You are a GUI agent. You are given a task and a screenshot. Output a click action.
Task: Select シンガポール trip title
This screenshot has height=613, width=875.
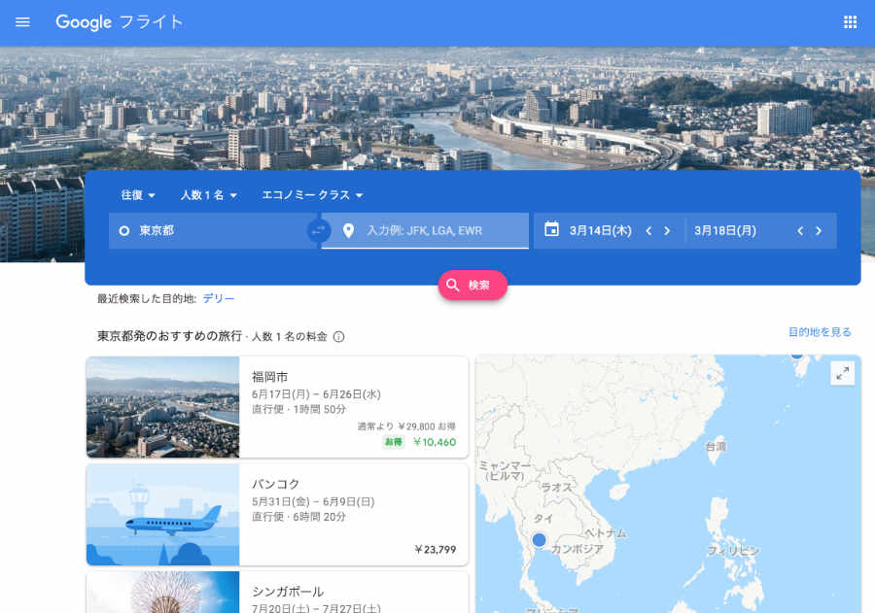pos(288,592)
